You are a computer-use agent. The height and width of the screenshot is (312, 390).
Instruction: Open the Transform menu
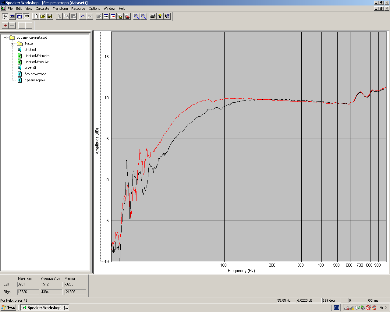(60, 9)
